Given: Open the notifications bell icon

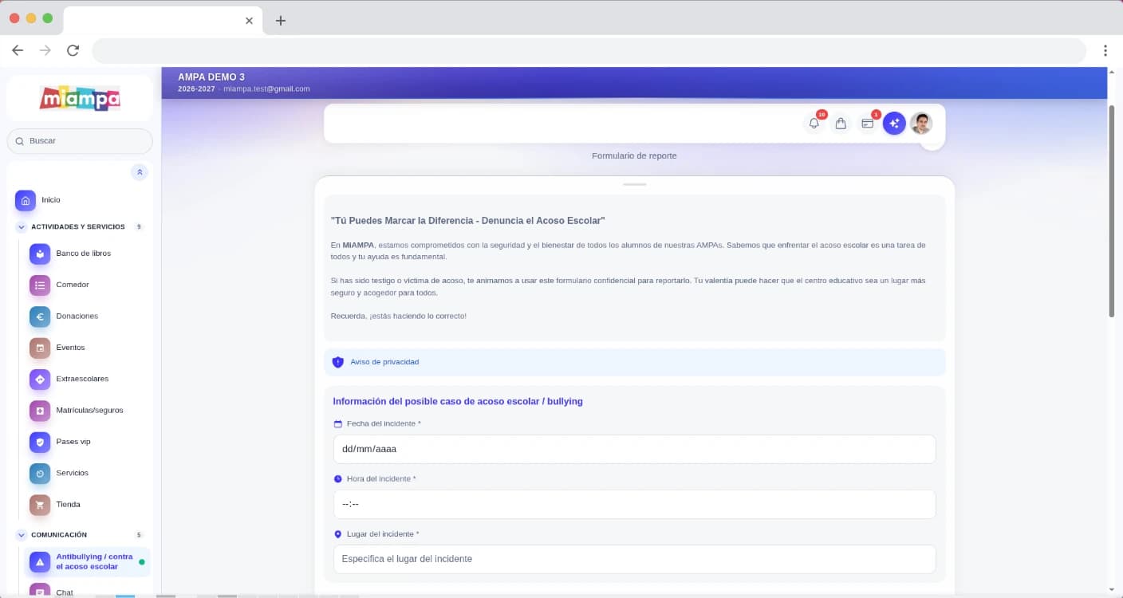Looking at the screenshot, I should click(814, 124).
